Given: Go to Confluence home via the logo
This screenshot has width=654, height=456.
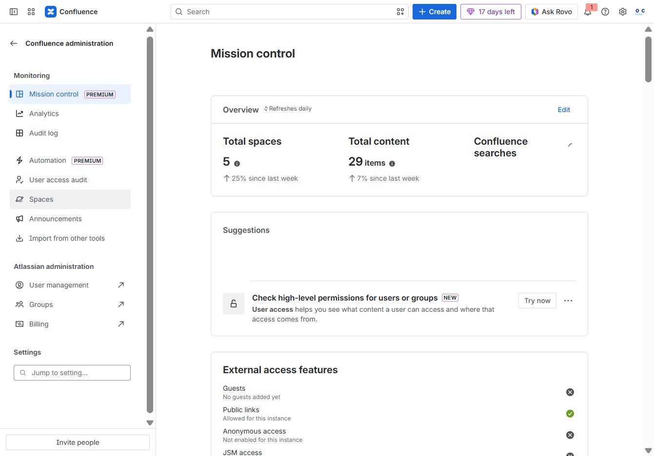Looking at the screenshot, I should [x=71, y=12].
